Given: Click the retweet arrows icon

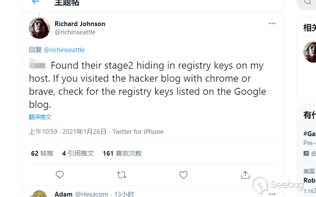Looking at the screenshot, I should pyautogui.click(x=122, y=174).
